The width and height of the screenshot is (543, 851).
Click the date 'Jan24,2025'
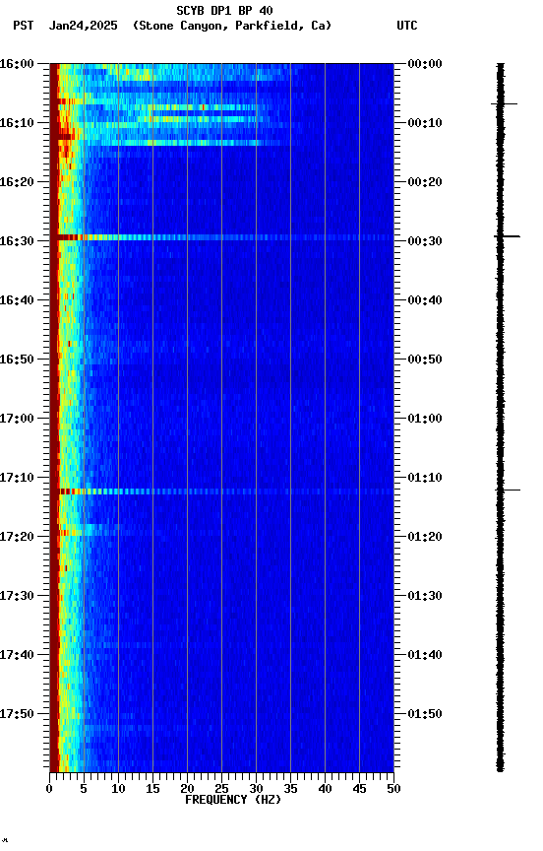(83, 26)
